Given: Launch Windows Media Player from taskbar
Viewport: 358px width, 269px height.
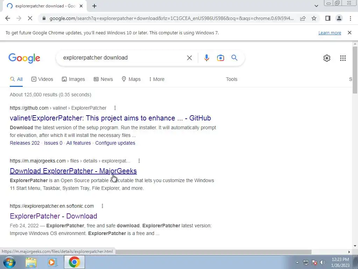Looking at the screenshot, I should click(52, 262).
